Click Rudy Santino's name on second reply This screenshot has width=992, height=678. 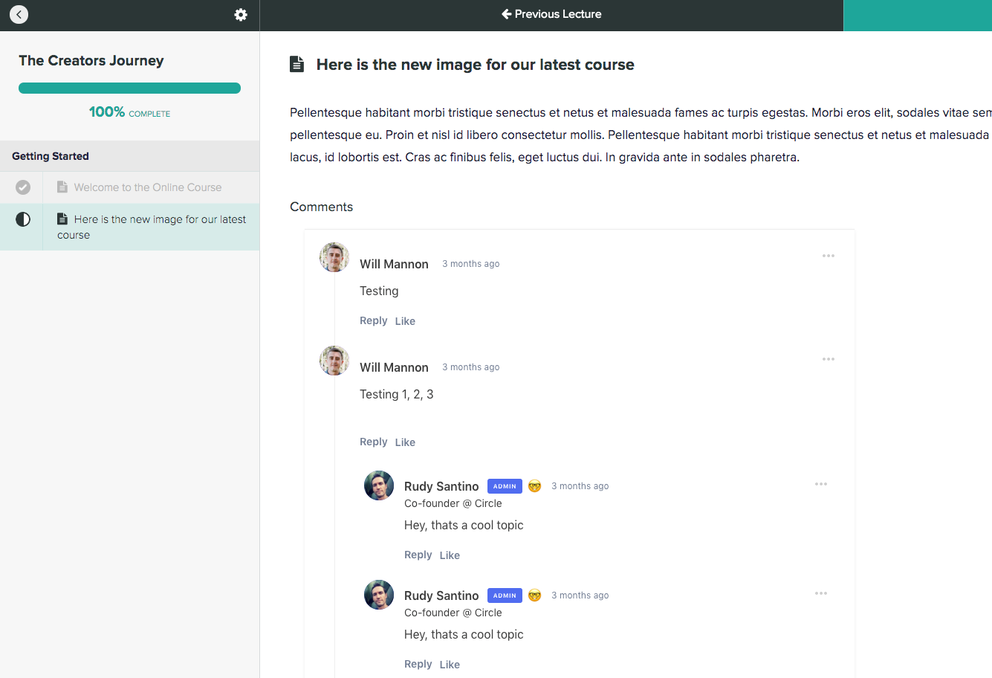(441, 595)
